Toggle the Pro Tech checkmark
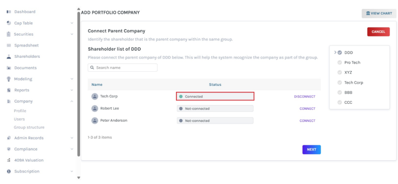Screen dimensions: 398x184 click(340, 62)
